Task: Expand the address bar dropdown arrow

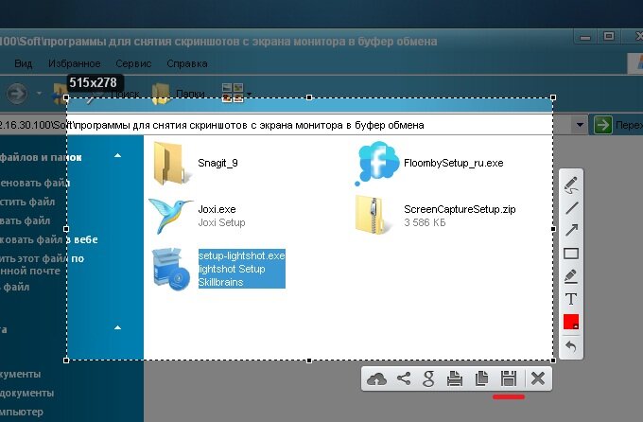Action: click(x=580, y=124)
